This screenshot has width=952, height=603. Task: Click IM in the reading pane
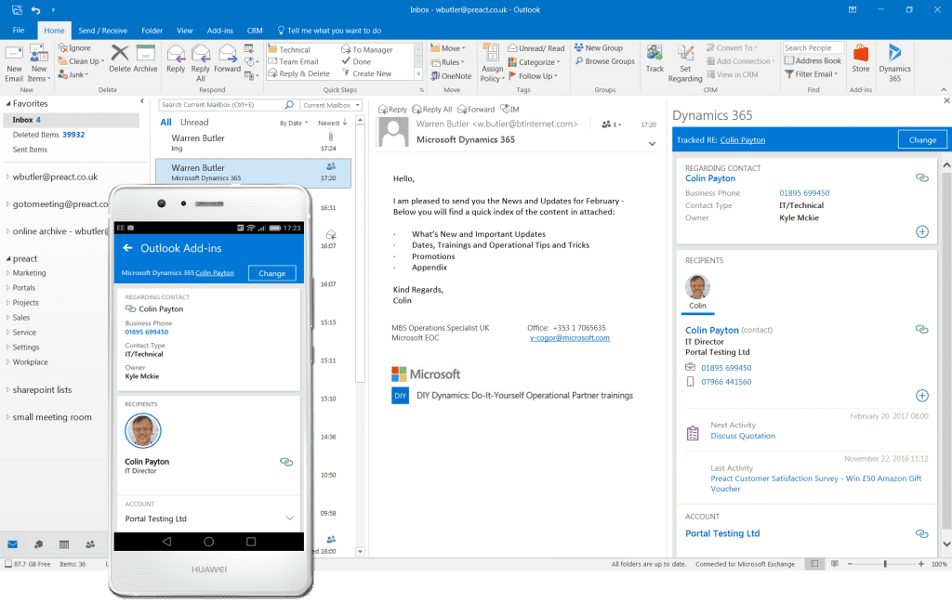point(510,110)
